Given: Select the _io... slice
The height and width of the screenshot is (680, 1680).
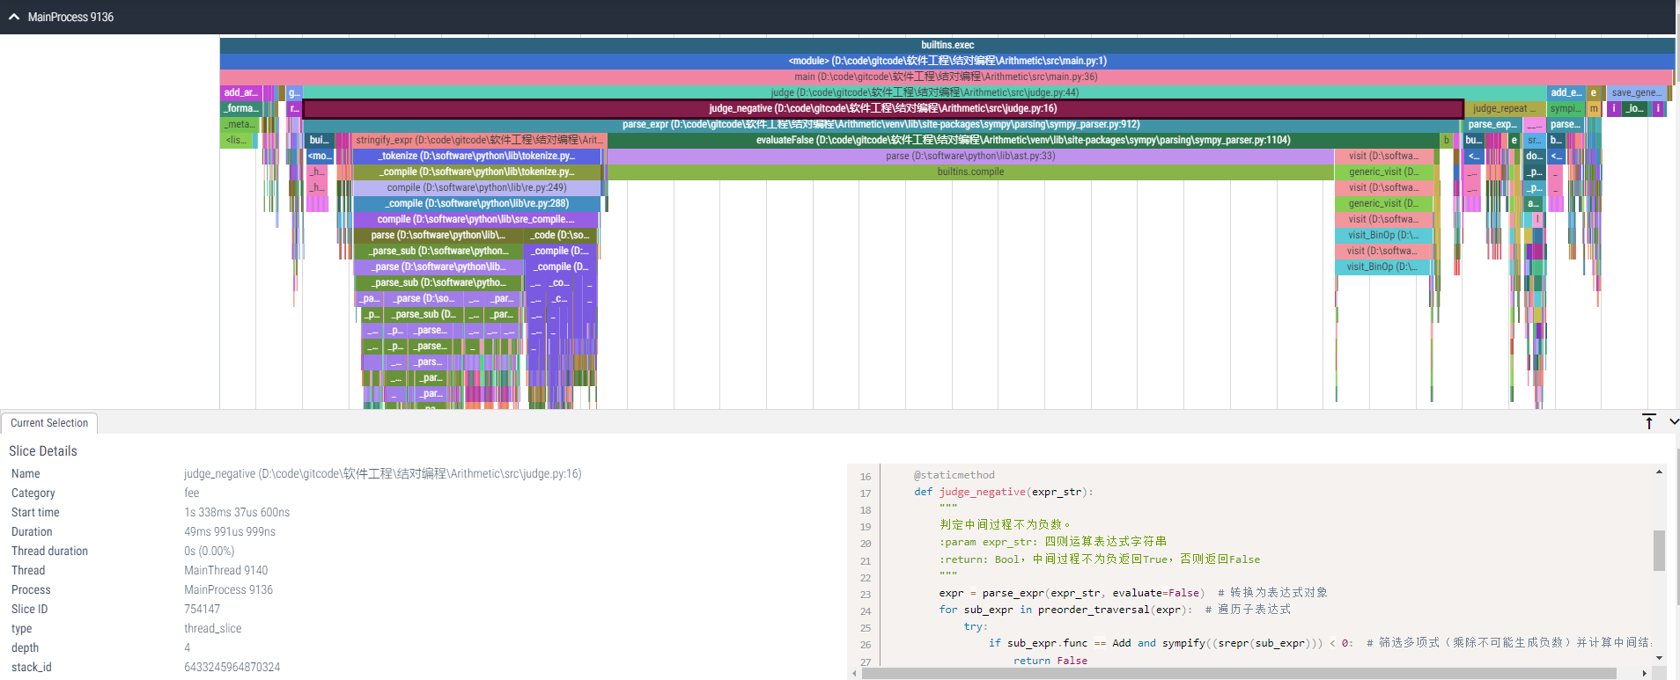Looking at the screenshot, I should 1634,108.
